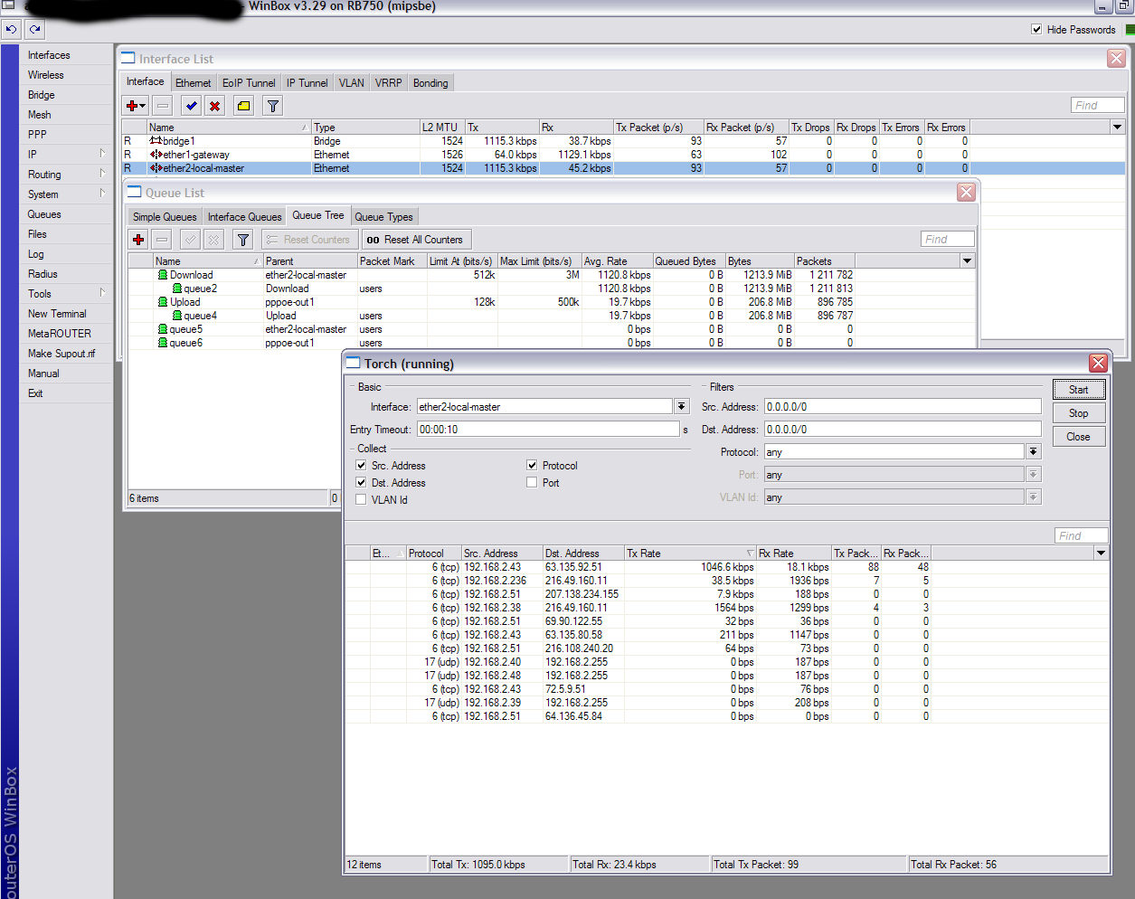Click the red plus add icon in Interface List
Image resolution: width=1135 pixels, height=899 pixels.
(x=135, y=106)
